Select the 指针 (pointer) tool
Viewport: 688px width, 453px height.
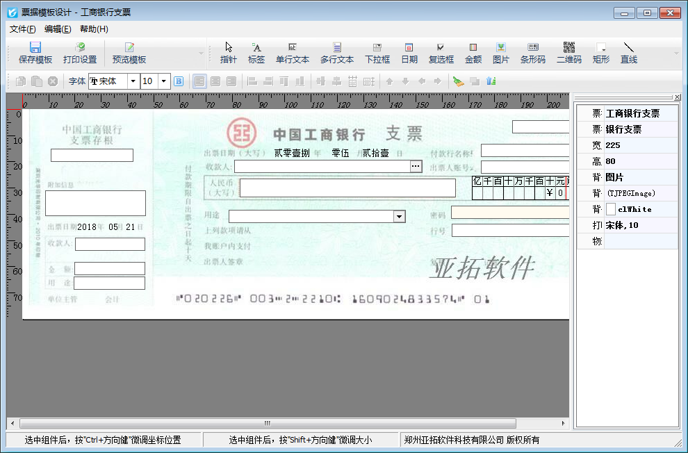coord(228,53)
